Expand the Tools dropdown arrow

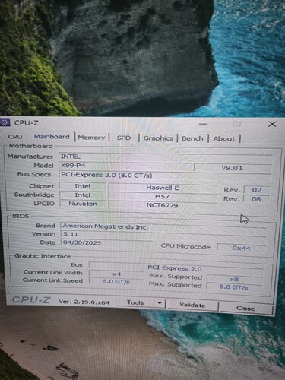pos(160,303)
